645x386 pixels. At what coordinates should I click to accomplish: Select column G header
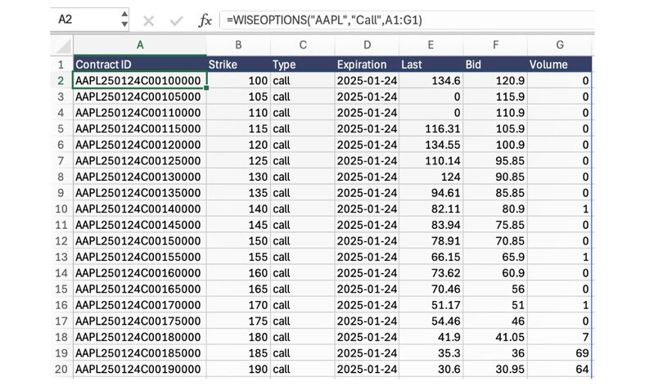click(559, 44)
